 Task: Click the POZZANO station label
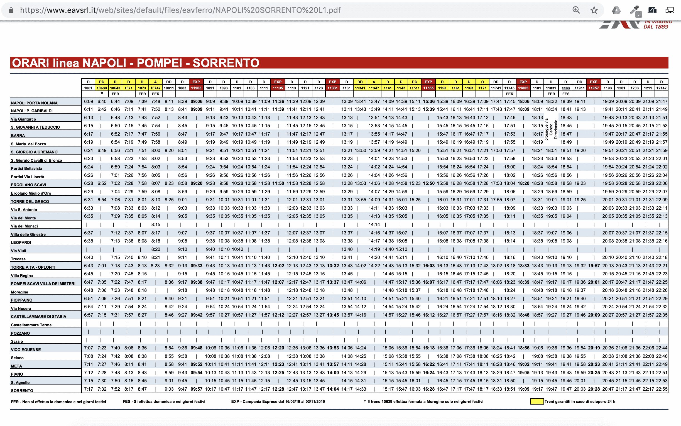[20, 333]
